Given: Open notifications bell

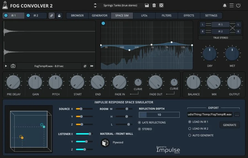Looking at the screenshot, I should pyautogui.click(x=225, y=6).
